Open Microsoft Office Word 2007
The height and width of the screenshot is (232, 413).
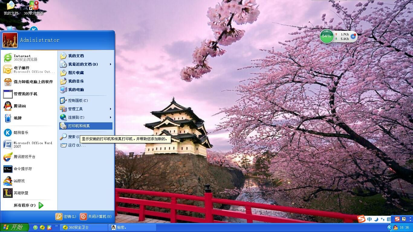(x=29, y=145)
